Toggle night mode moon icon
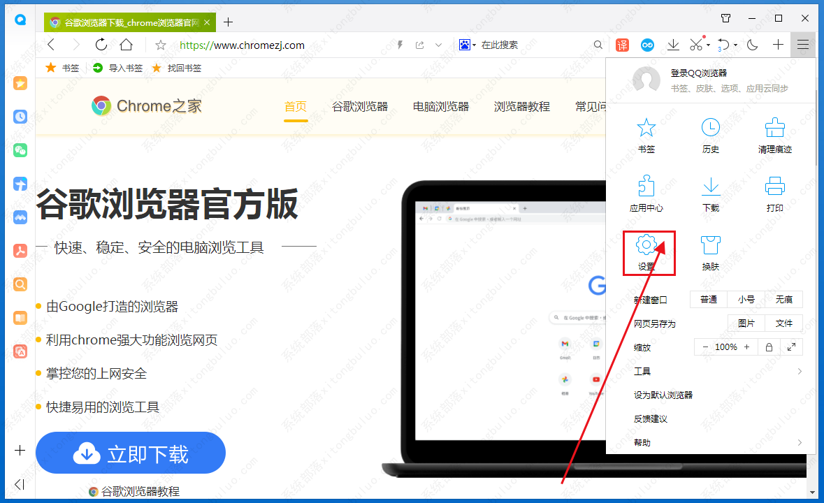The image size is (824, 503). (753, 45)
